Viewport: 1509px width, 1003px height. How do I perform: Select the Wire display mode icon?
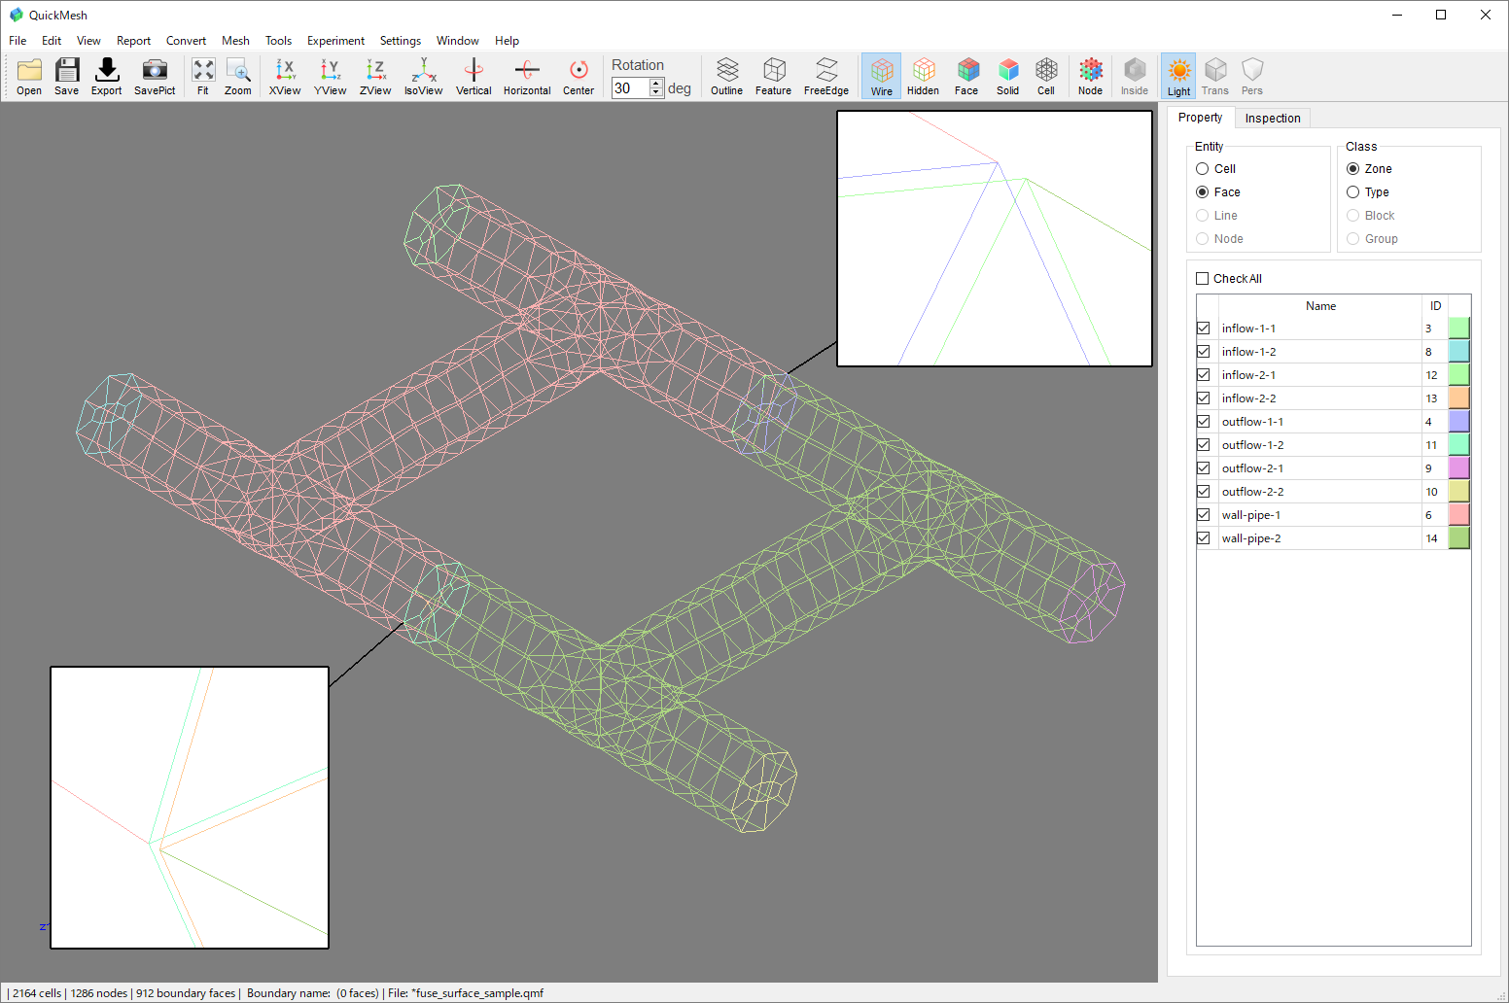point(881,75)
